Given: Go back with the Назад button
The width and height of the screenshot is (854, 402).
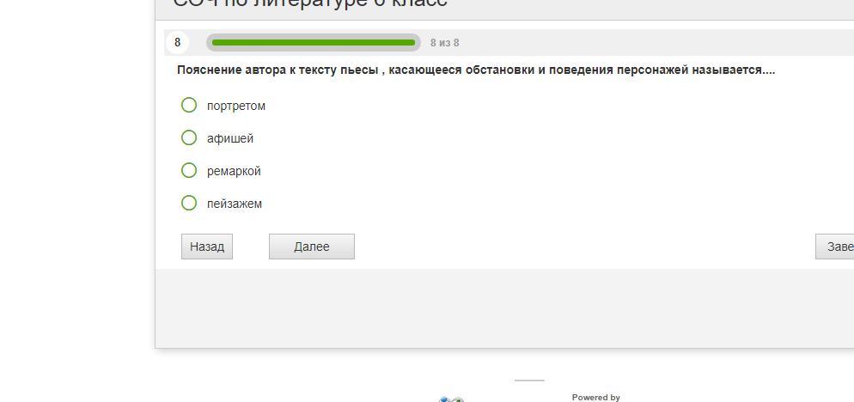Looking at the screenshot, I should (207, 247).
